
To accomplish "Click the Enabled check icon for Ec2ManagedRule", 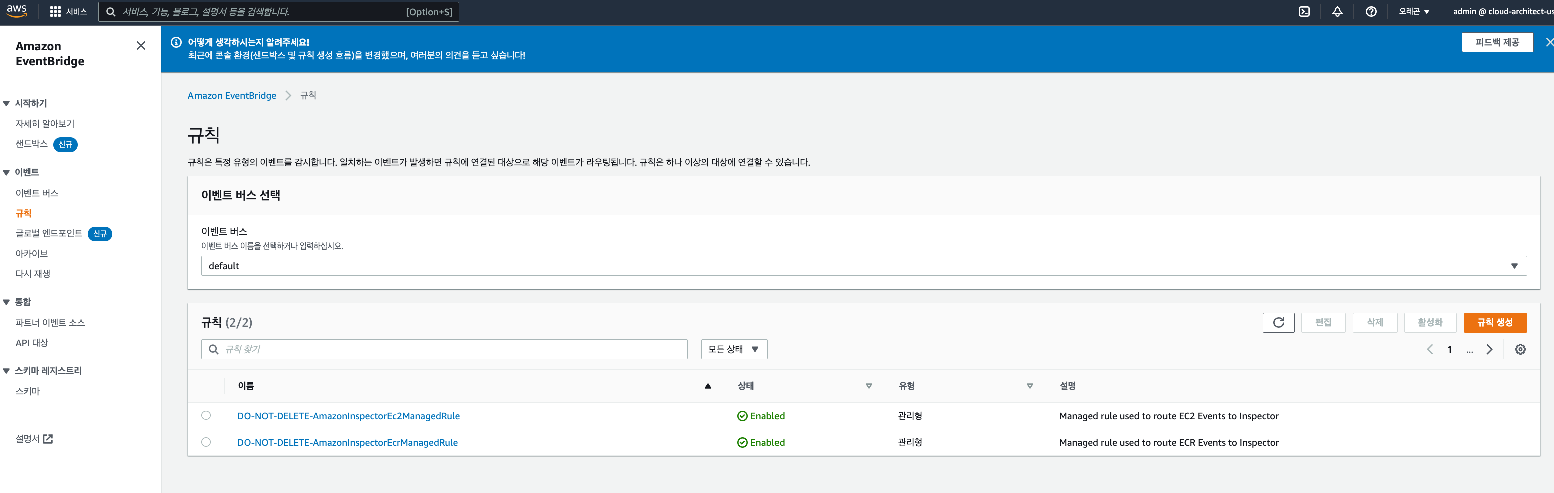I will click(742, 416).
